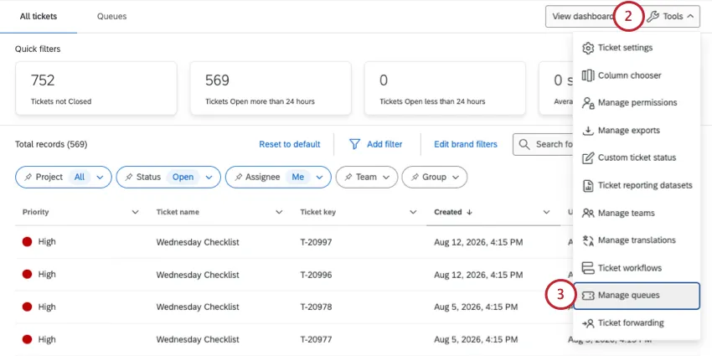Click ticket key T-20997
This screenshot has width=712, height=356.
point(316,242)
